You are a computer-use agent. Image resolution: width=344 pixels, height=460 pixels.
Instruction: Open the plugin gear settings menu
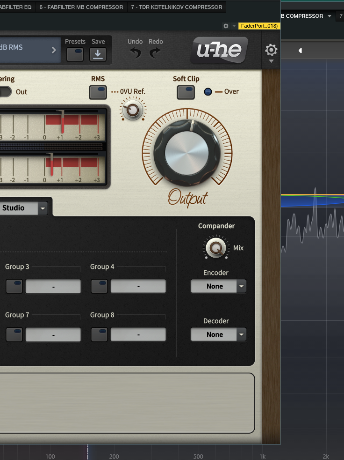click(271, 50)
